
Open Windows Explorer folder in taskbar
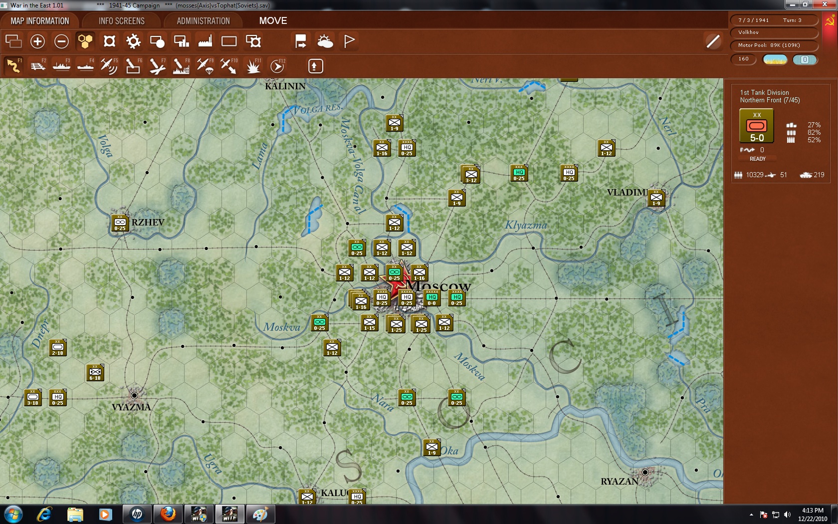click(75, 515)
